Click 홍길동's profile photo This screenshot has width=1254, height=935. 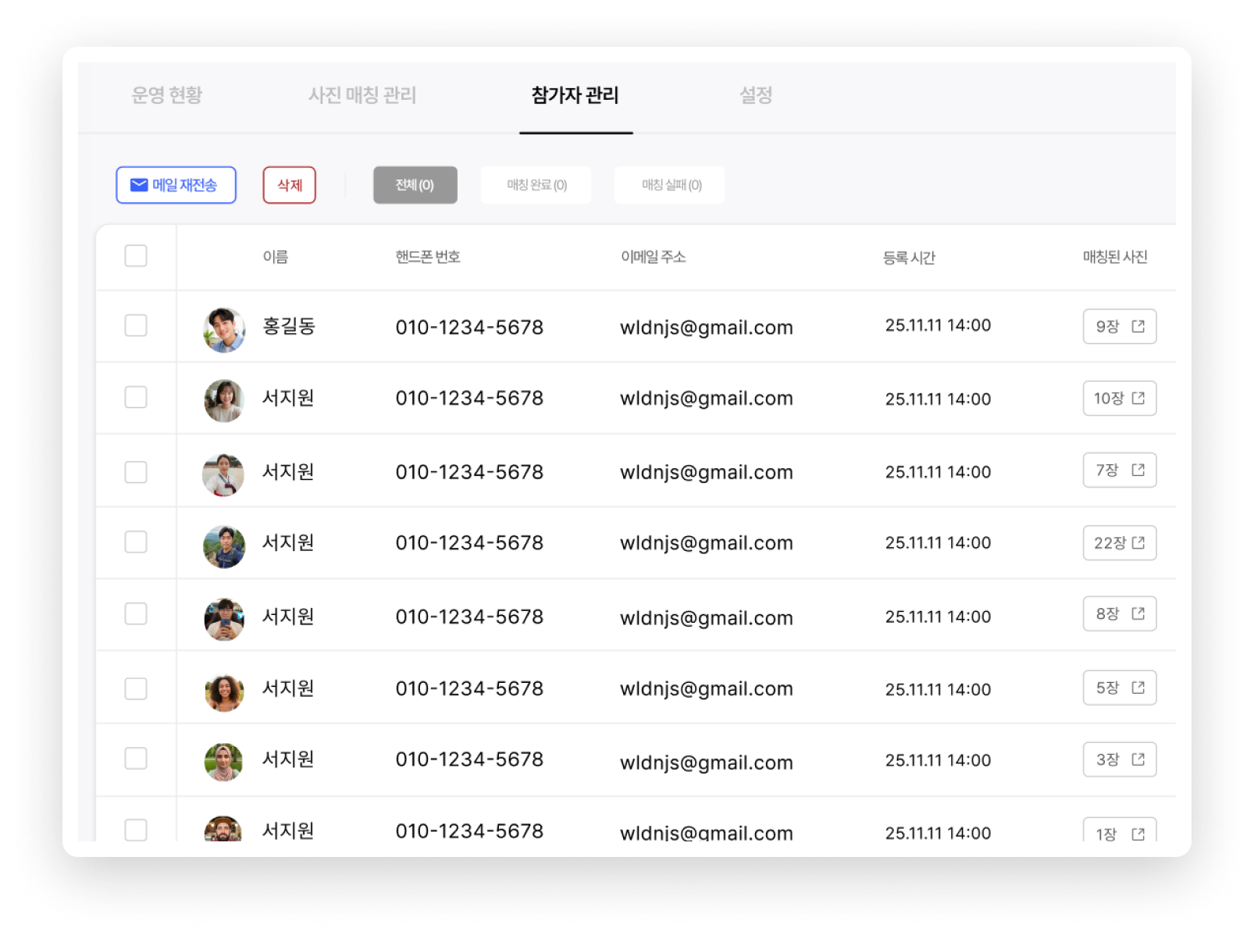[x=224, y=330]
